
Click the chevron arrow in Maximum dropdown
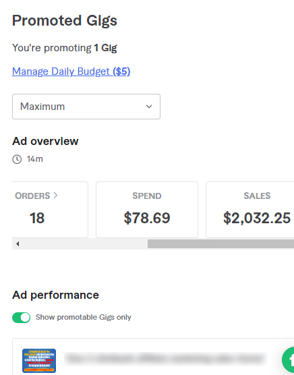149,107
